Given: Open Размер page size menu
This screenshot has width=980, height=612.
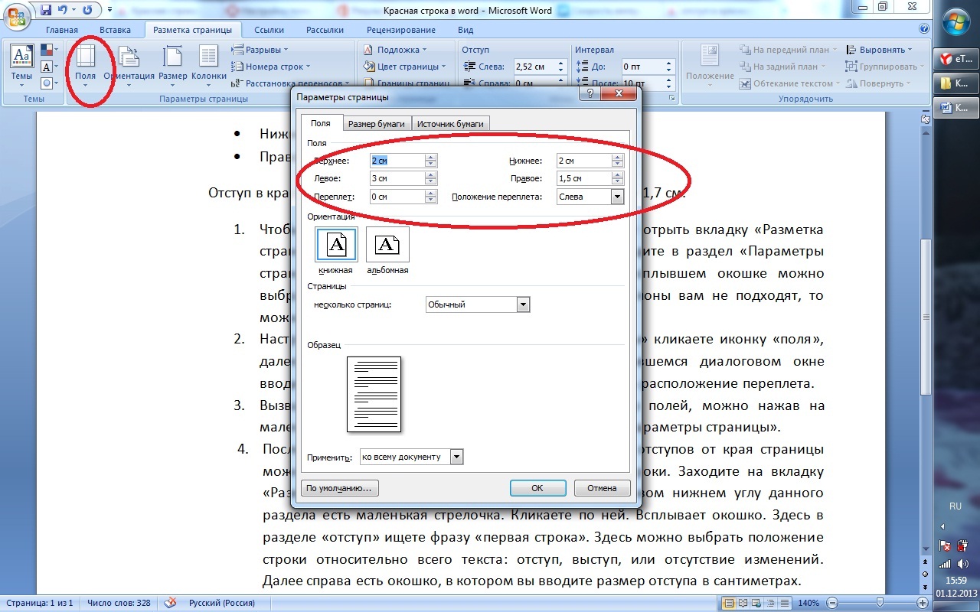Looking at the screenshot, I should coord(173,67).
